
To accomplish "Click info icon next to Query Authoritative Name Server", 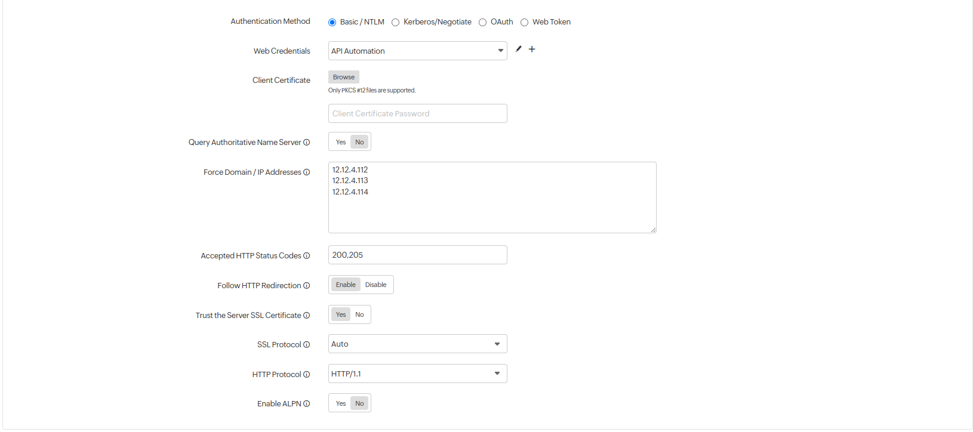I will point(306,143).
